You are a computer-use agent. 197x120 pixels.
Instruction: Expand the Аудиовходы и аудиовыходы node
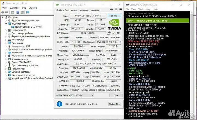point(6,20)
